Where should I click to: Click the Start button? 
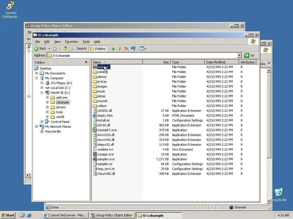pos(8,215)
